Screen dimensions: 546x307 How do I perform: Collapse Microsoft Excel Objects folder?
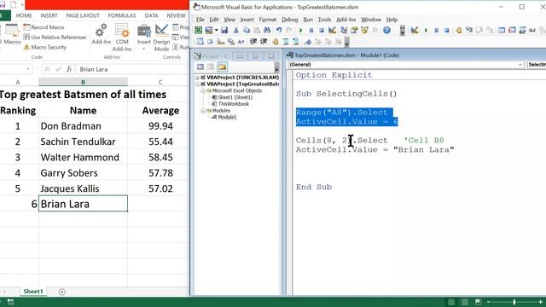[203, 91]
